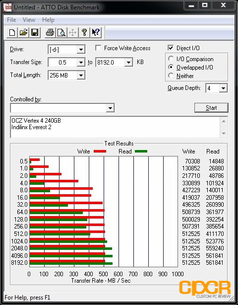Open the Queue Depth dropdown
The height and width of the screenshot is (305, 238).
click(x=223, y=88)
